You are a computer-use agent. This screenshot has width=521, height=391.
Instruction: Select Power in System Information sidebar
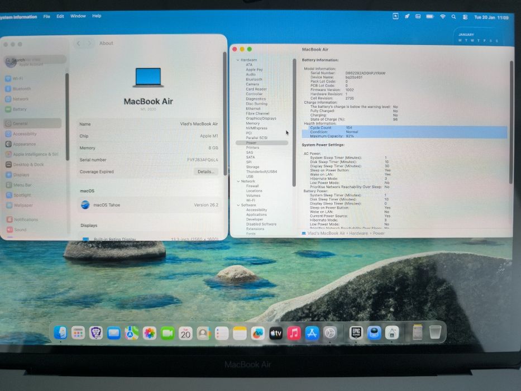pyautogui.click(x=262, y=142)
